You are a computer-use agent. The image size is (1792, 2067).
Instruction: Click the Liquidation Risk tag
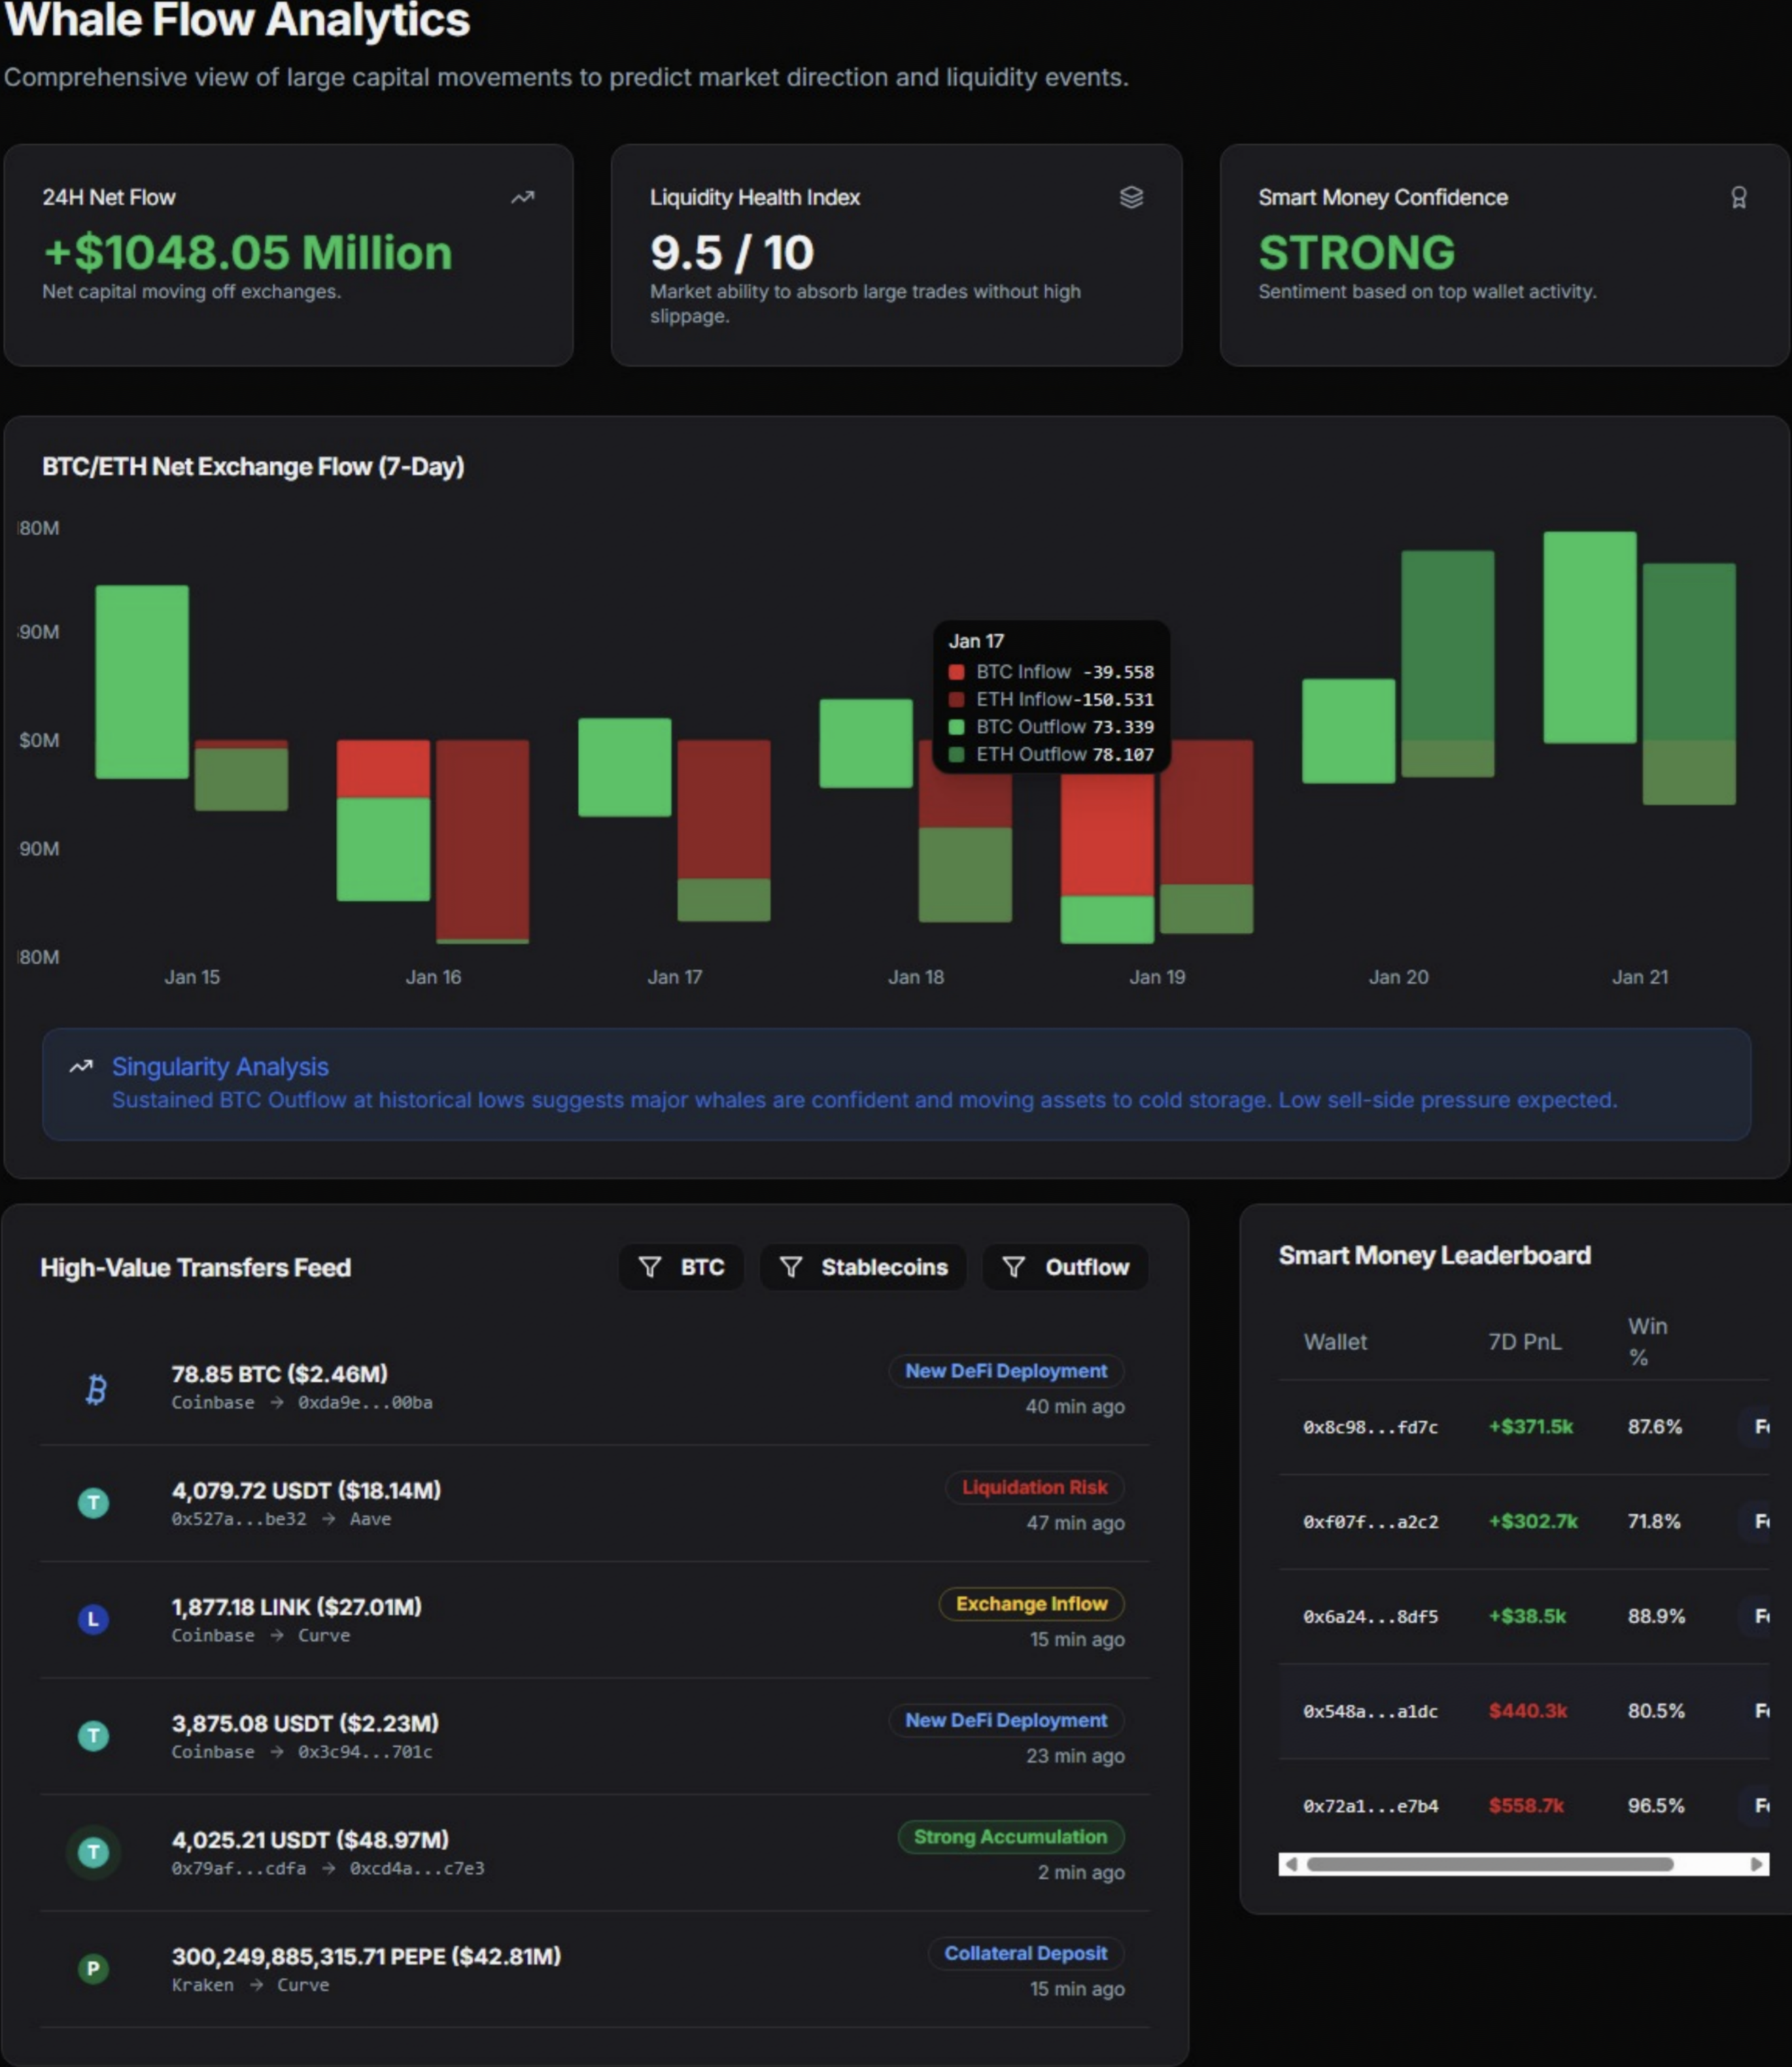point(1034,1487)
